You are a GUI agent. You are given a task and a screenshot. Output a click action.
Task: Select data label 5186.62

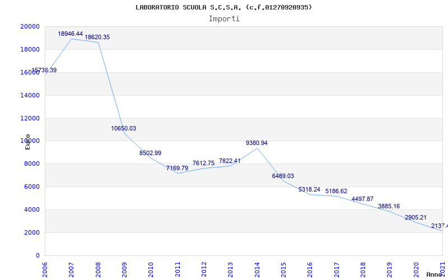pyautogui.click(x=337, y=191)
